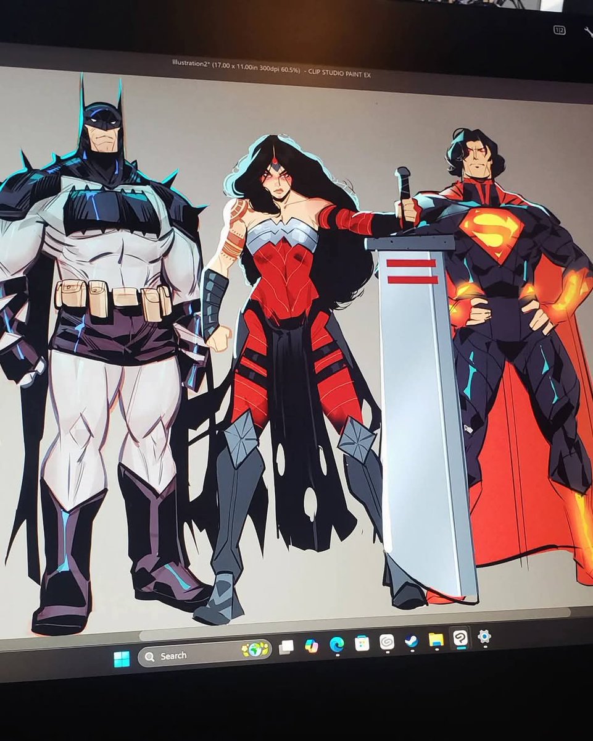Open the Earth search highlight icon

tap(255, 649)
